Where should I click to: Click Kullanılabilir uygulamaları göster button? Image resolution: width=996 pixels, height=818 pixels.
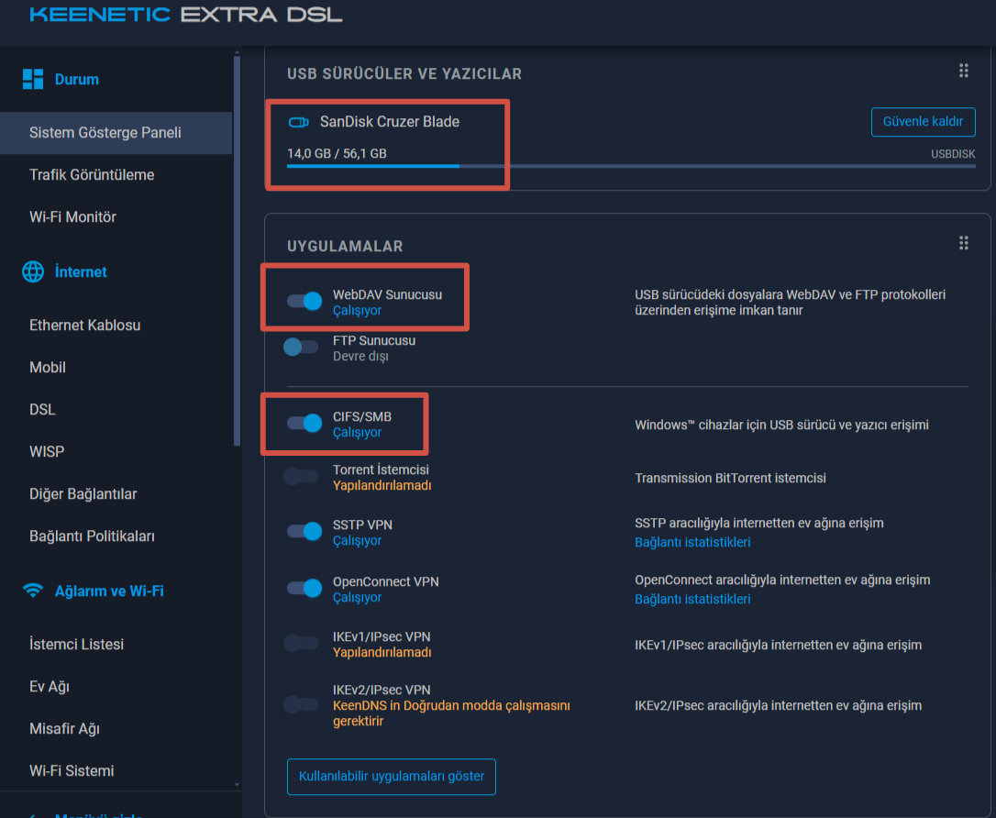point(392,777)
